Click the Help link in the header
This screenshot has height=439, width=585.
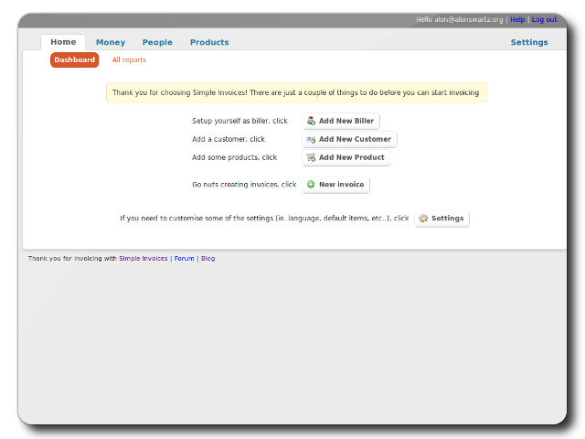click(x=517, y=19)
